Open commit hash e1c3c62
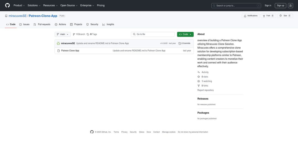 (x=164, y=43)
